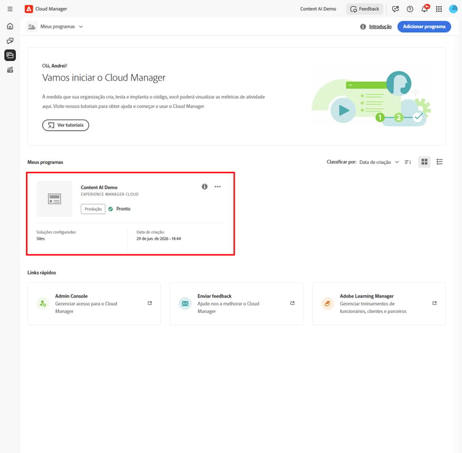
Task: Click the Produção tag
Action: pyautogui.click(x=93, y=209)
